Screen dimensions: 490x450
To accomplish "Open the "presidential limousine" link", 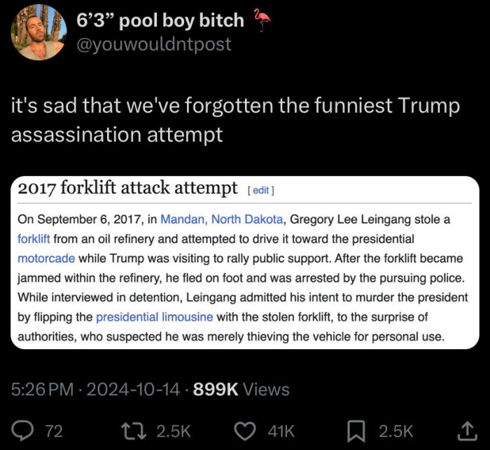I will [154, 317].
